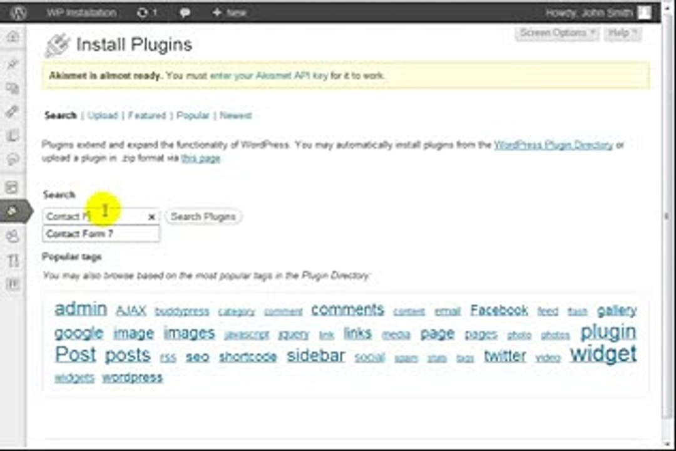Expand the Screen Options panel

(x=557, y=33)
